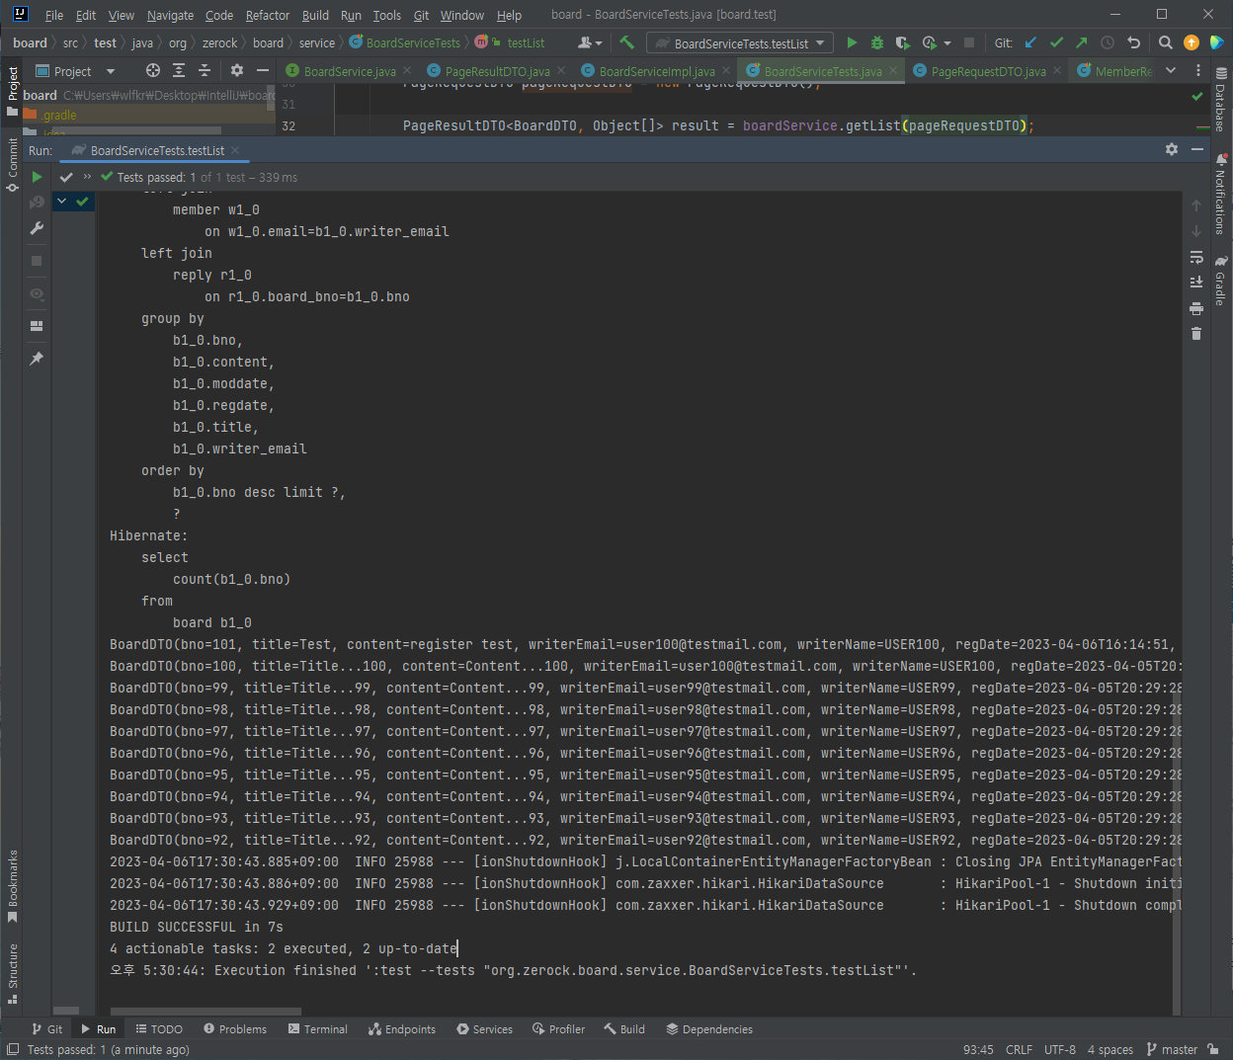1233x1060 pixels.
Task: Open Search Everywhere magnifier
Action: click(x=1166, y=42)
